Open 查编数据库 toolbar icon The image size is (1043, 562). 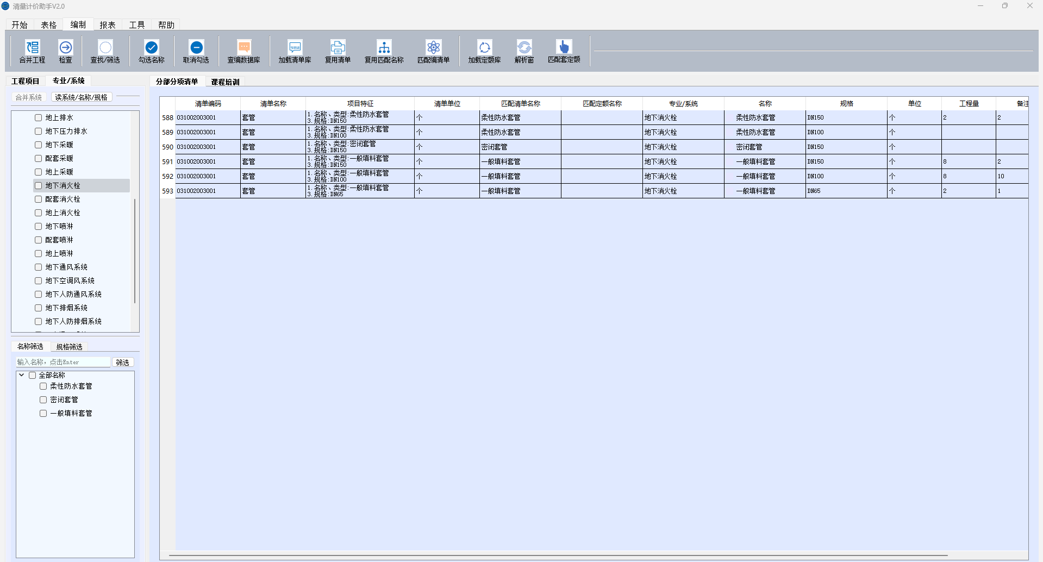[x=244, y=47]
